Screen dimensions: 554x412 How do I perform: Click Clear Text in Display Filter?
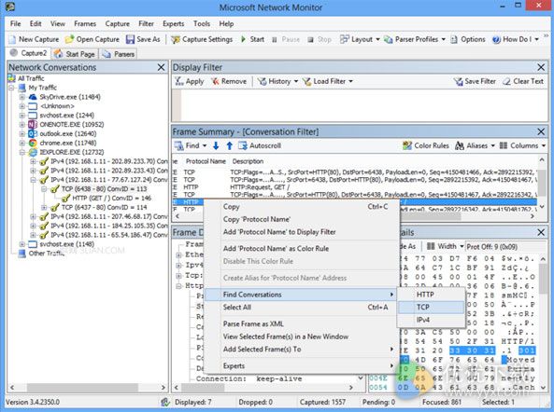[523, 81]
